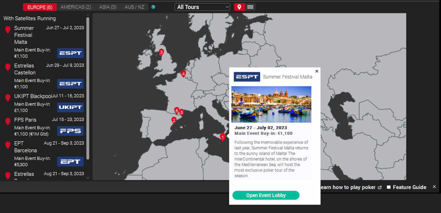441x213 pixels.
Task: Open the AMERICAS (2) tab
Action: tap(76, 7)
